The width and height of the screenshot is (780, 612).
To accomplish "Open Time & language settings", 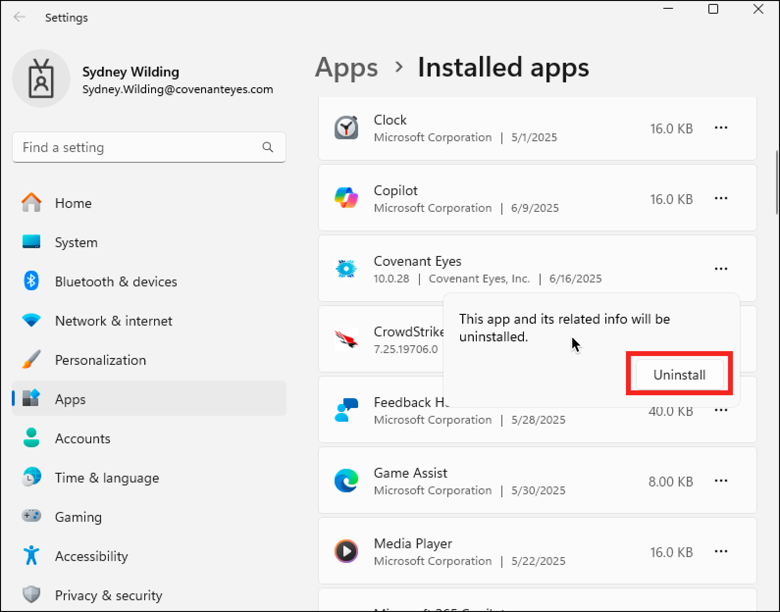I will [x=149, y=478].
